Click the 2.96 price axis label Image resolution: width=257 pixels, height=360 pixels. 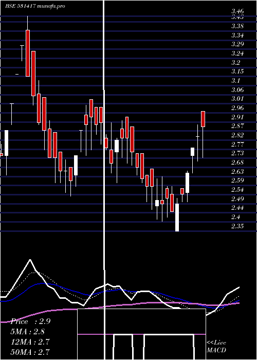pos(237,108)
